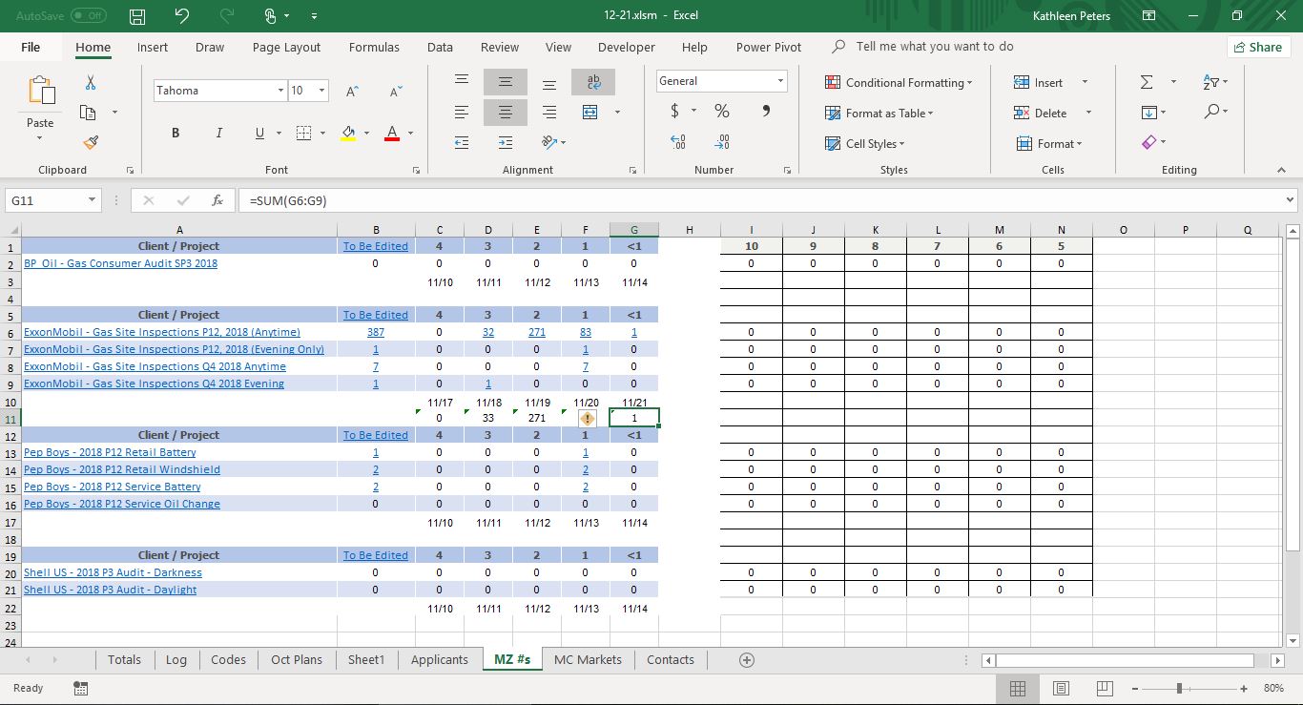This screenshot has height=705, width=1303.
Task: Open the MC Markets sheet tab
Action: [x=588, y=659]
